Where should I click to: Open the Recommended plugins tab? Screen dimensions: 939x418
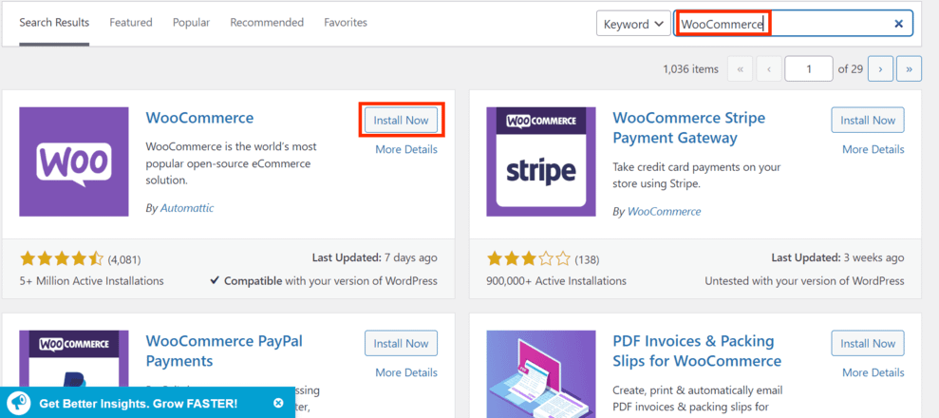tap(267, 23)
